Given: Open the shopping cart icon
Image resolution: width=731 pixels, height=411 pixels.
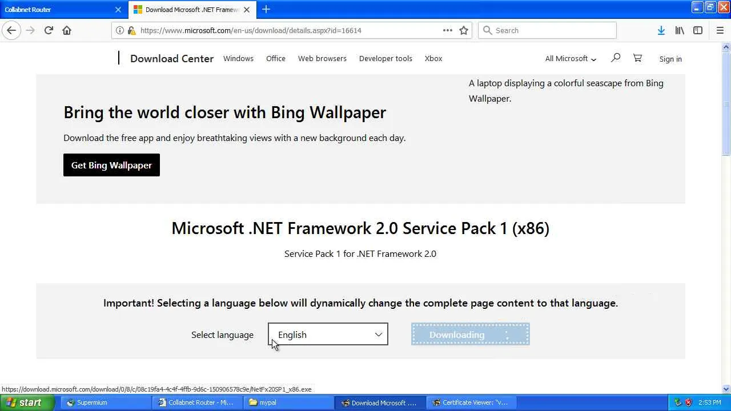Looking at the screenshot, I should (637, 58).
